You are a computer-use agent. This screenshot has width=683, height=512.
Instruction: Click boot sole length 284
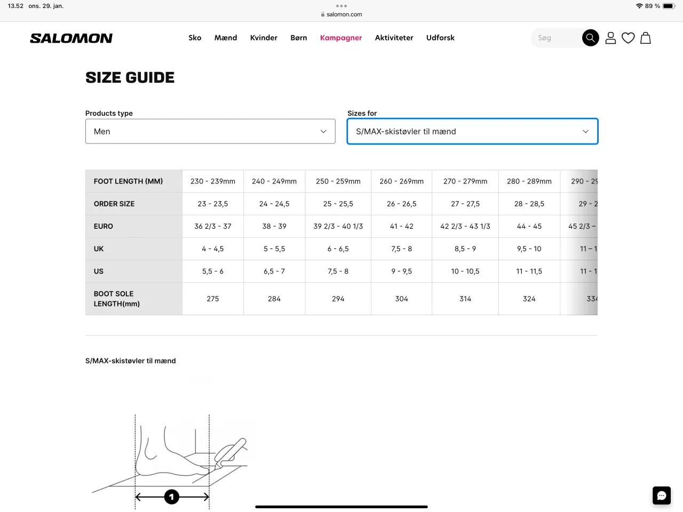(x=274, y=299)
